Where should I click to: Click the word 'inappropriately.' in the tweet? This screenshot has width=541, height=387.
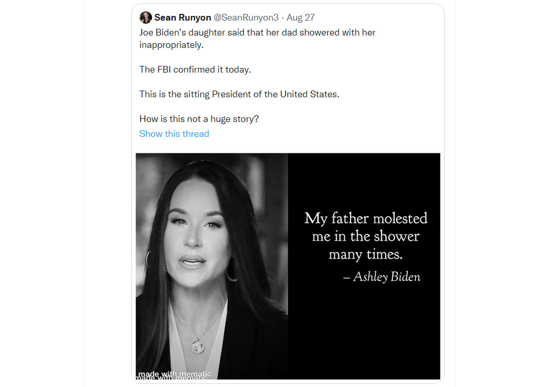point(172,45)
